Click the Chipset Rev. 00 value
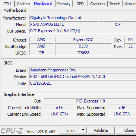 pyautogui.click(x=130, y=40)
